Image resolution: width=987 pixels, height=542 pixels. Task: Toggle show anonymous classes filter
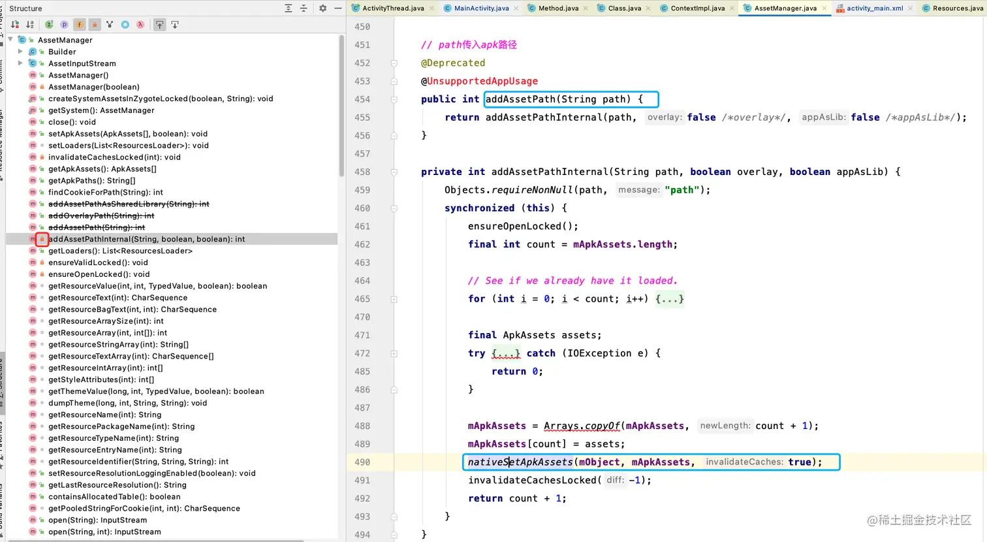[x=125, y=24]
